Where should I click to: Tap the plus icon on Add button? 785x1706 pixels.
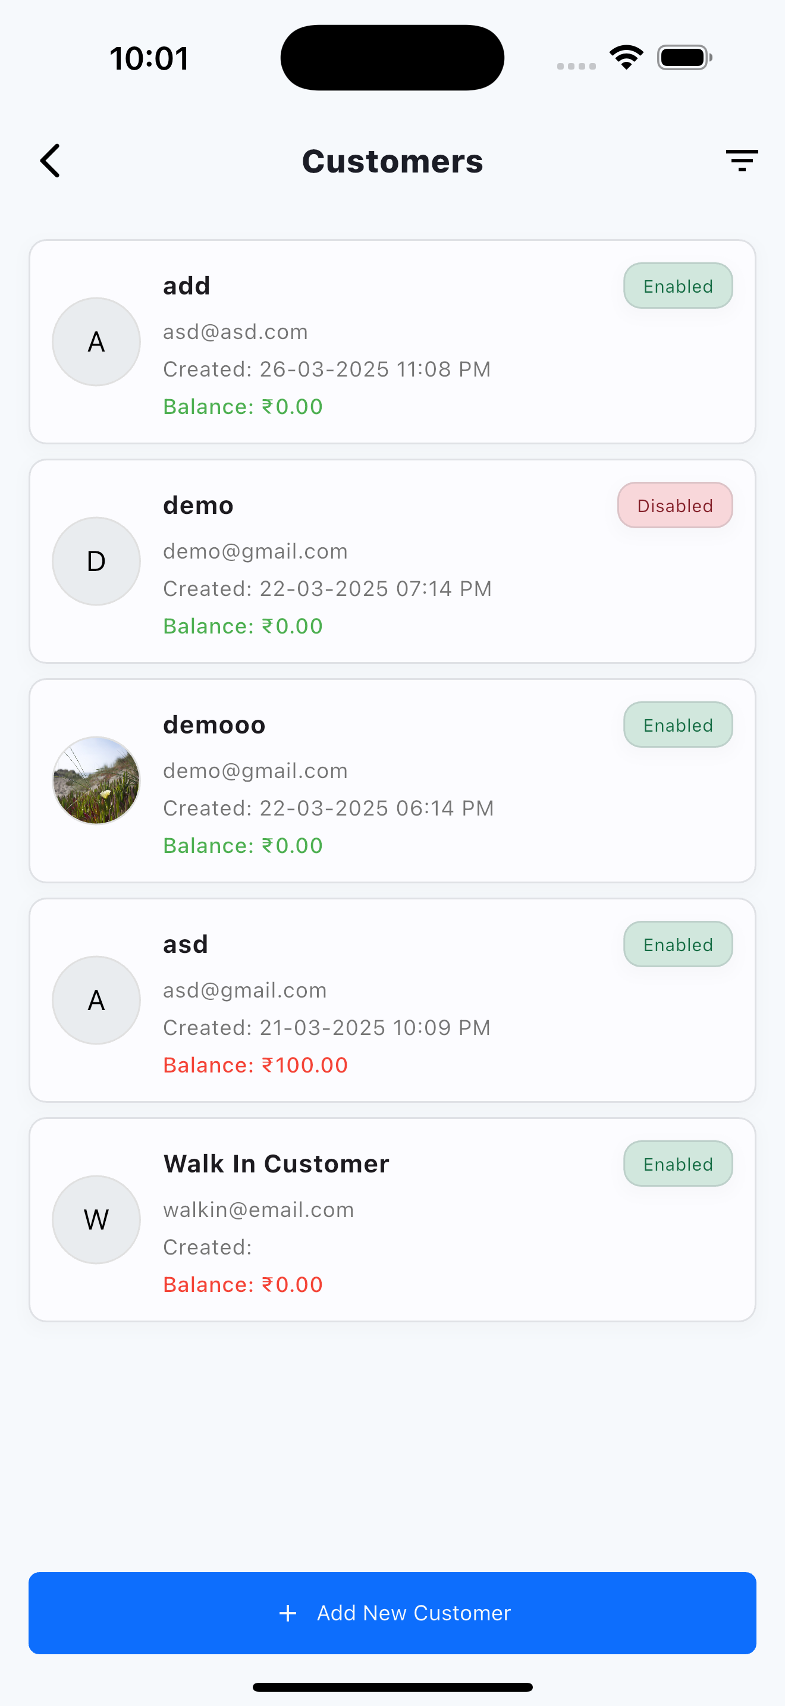tap(288, 1613)
